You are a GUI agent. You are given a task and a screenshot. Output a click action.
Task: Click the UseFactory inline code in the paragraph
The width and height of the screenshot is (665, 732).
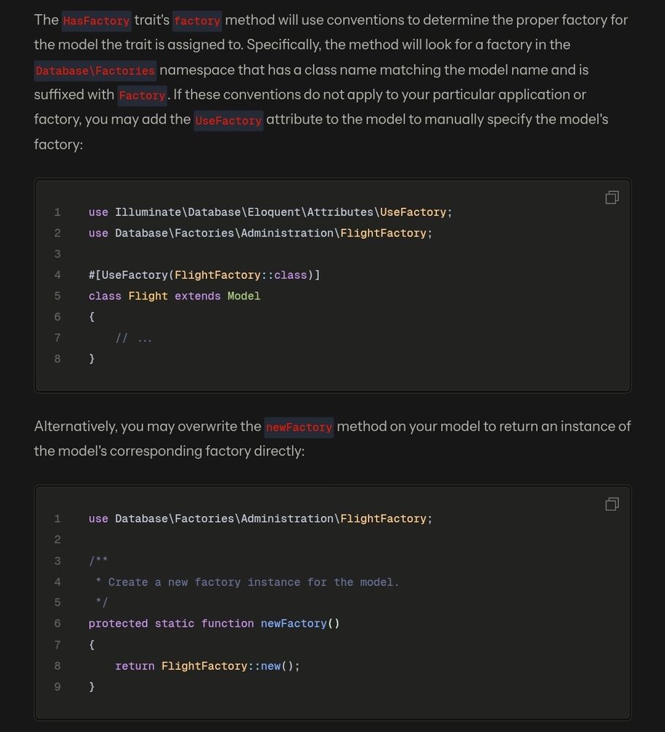[228, 120]
